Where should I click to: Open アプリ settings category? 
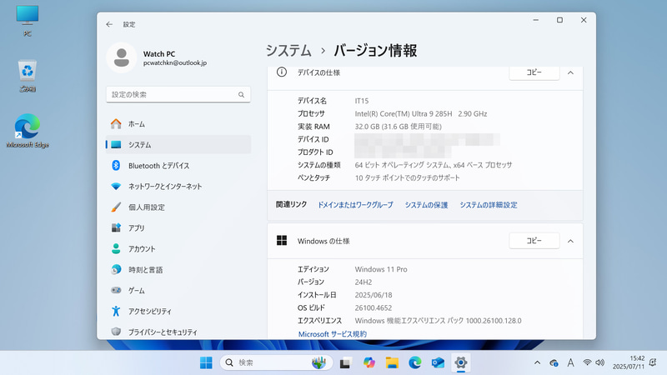(x=178, y=227)
